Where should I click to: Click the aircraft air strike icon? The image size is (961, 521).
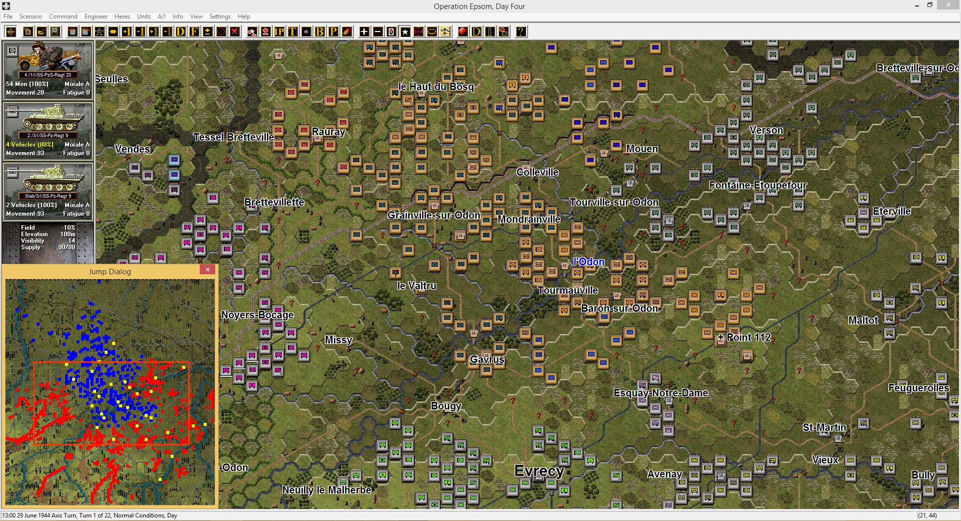pyautogui.click(x=445, y=32)
